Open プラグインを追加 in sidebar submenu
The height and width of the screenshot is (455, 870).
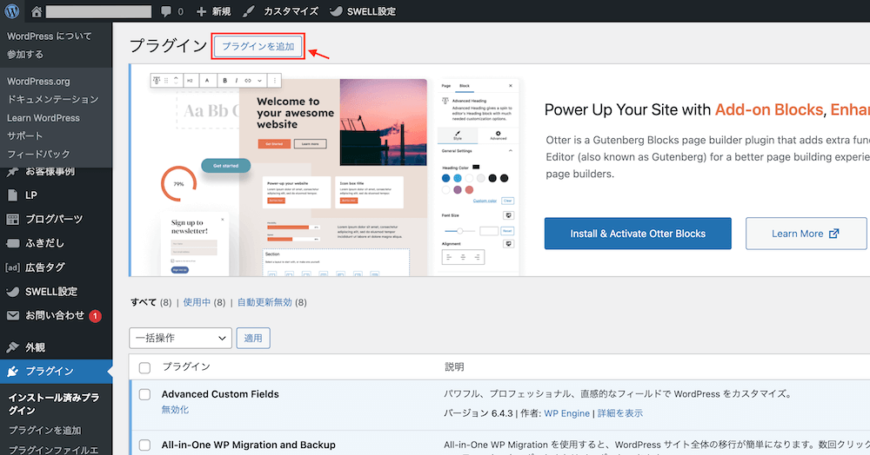point(45,431)
